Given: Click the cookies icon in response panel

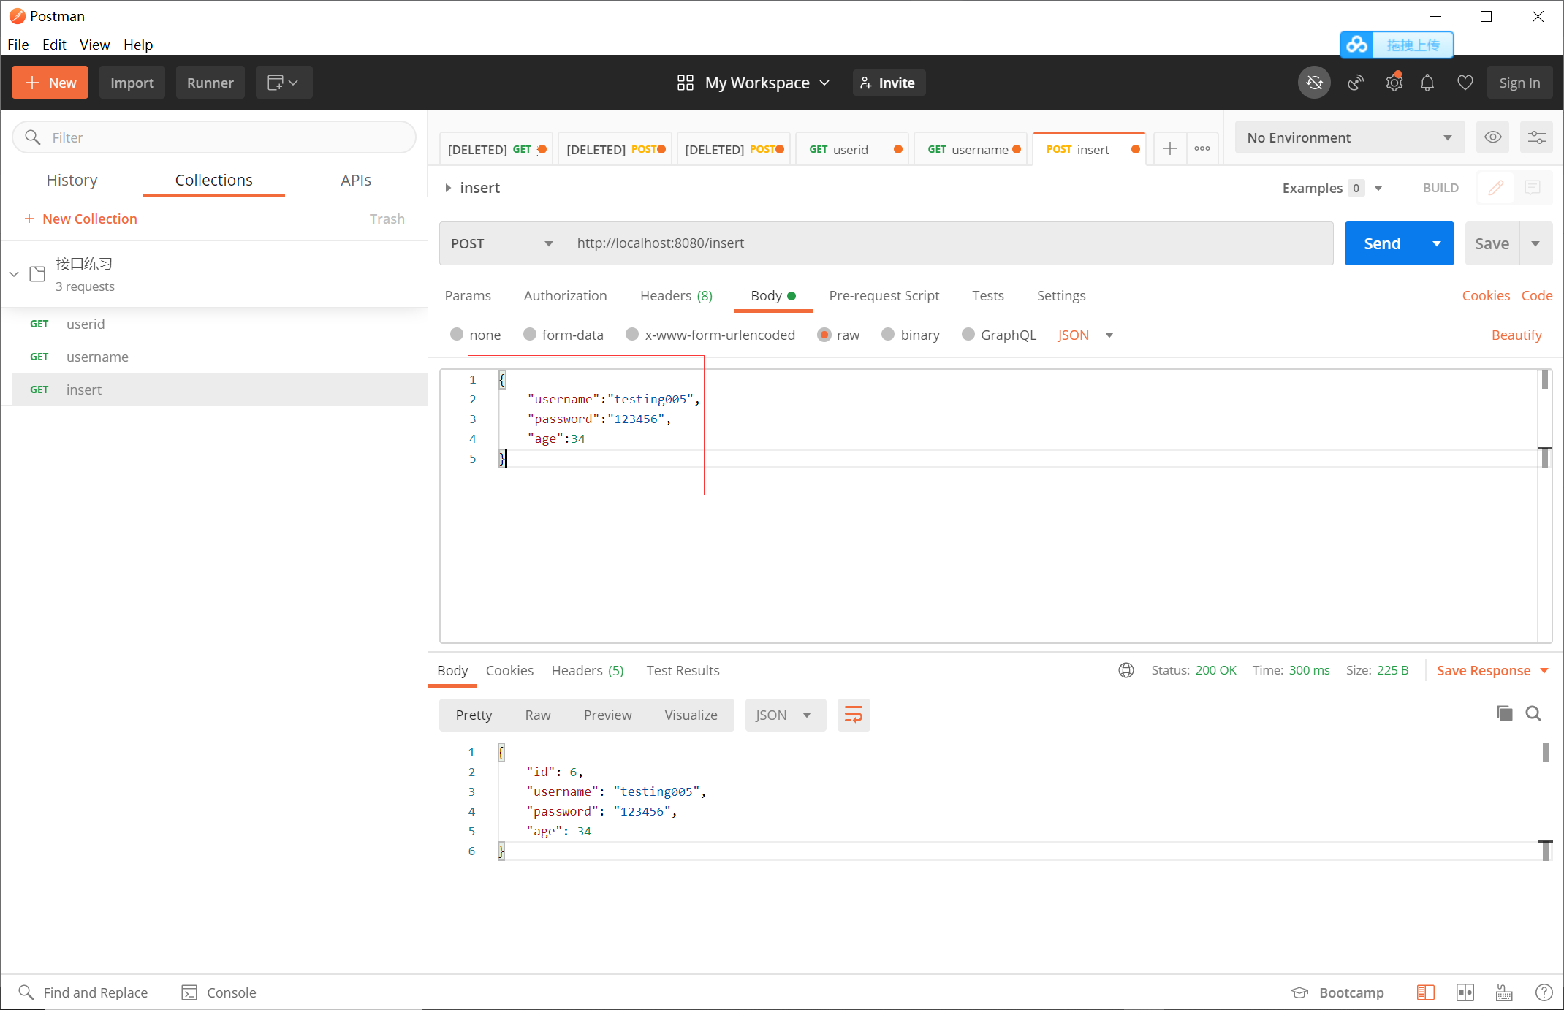Looking at the screenshot, I should [509, 670].
